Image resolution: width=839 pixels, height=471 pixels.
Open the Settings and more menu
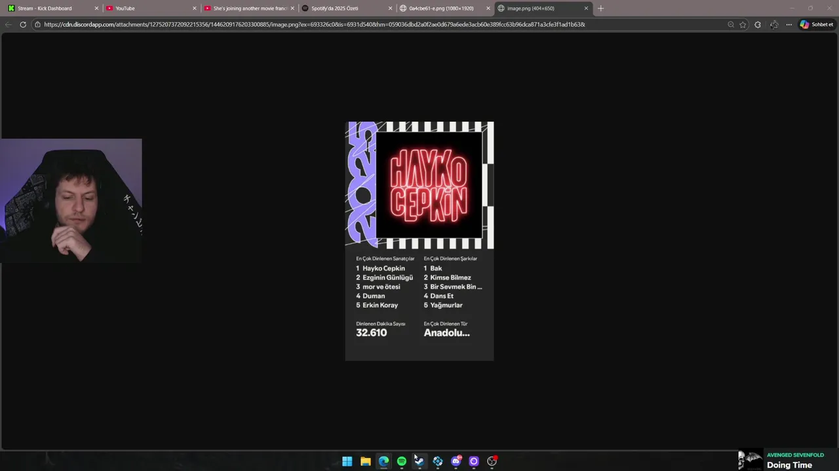[x=789, y=24]
